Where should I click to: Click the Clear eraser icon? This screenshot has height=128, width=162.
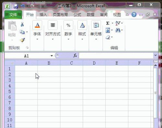point(108,37)
